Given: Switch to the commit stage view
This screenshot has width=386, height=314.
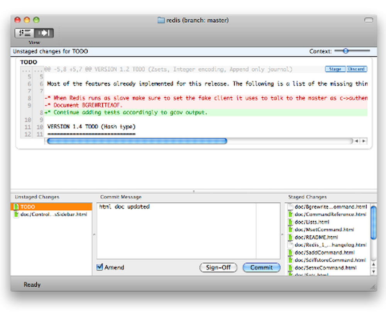Looking at the screenshot, I should tap(44, 33).
